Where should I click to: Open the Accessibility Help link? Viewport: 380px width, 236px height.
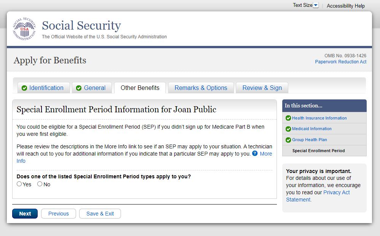346,6
